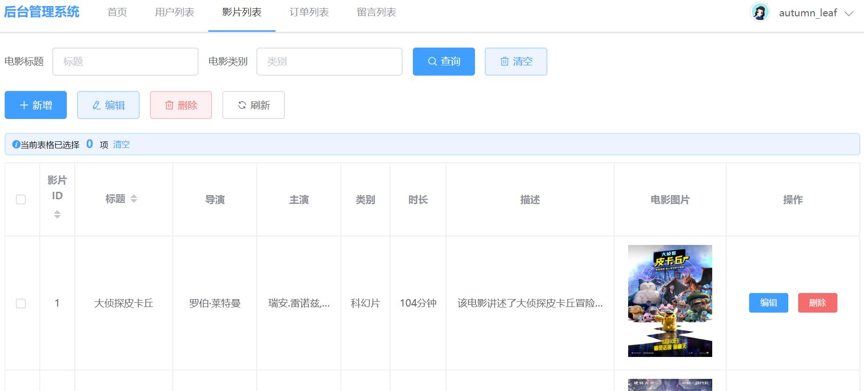864x391 pixels.
Task: Click the 类别 column header
Action: (365, 200)
